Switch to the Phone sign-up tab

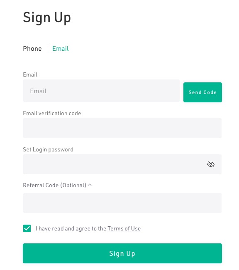click(32, 49)
